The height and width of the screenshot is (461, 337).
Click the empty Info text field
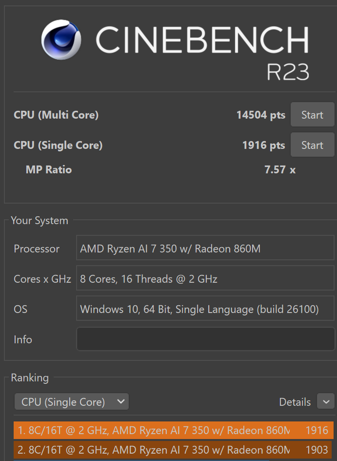point(205,339)
